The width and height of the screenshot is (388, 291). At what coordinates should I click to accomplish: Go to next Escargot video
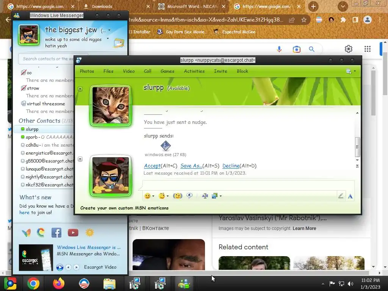tap(77, 267)
